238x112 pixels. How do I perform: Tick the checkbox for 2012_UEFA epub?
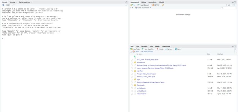coord(132,60)
